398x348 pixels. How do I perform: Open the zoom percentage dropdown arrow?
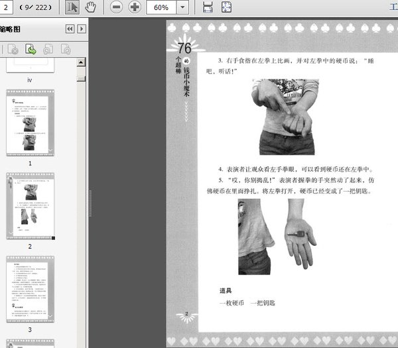click(x=182, y=7)
